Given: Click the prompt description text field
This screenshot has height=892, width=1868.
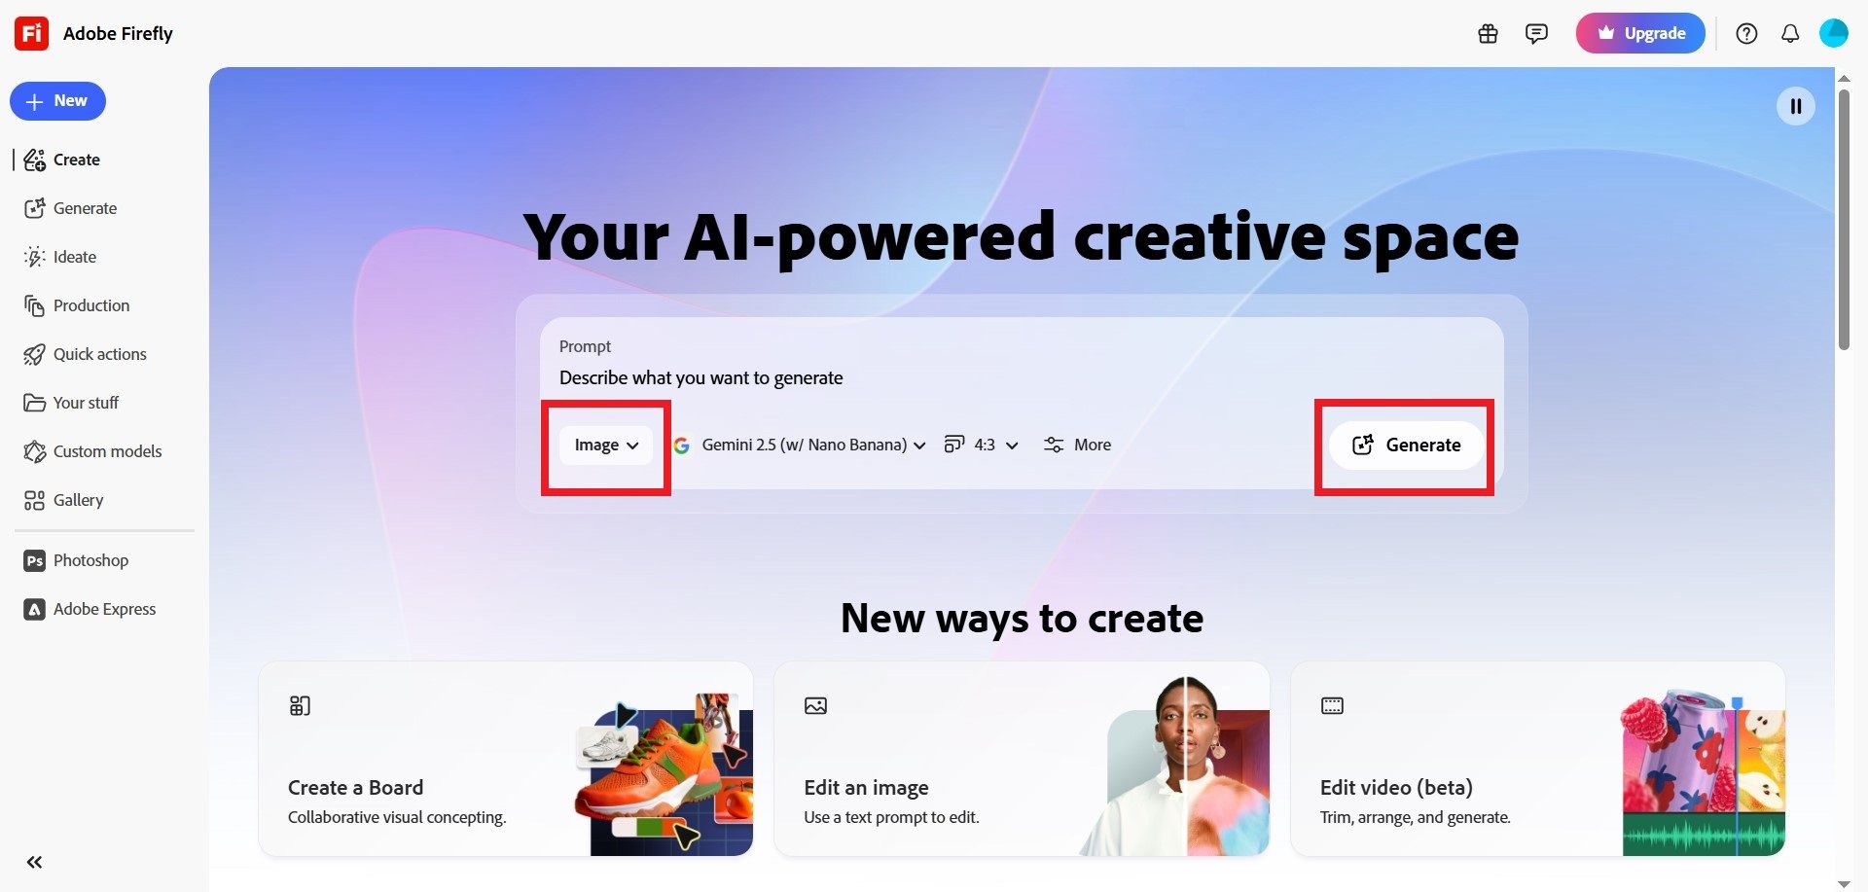Looking at the screenshot, I should (x=1022, y=377).
